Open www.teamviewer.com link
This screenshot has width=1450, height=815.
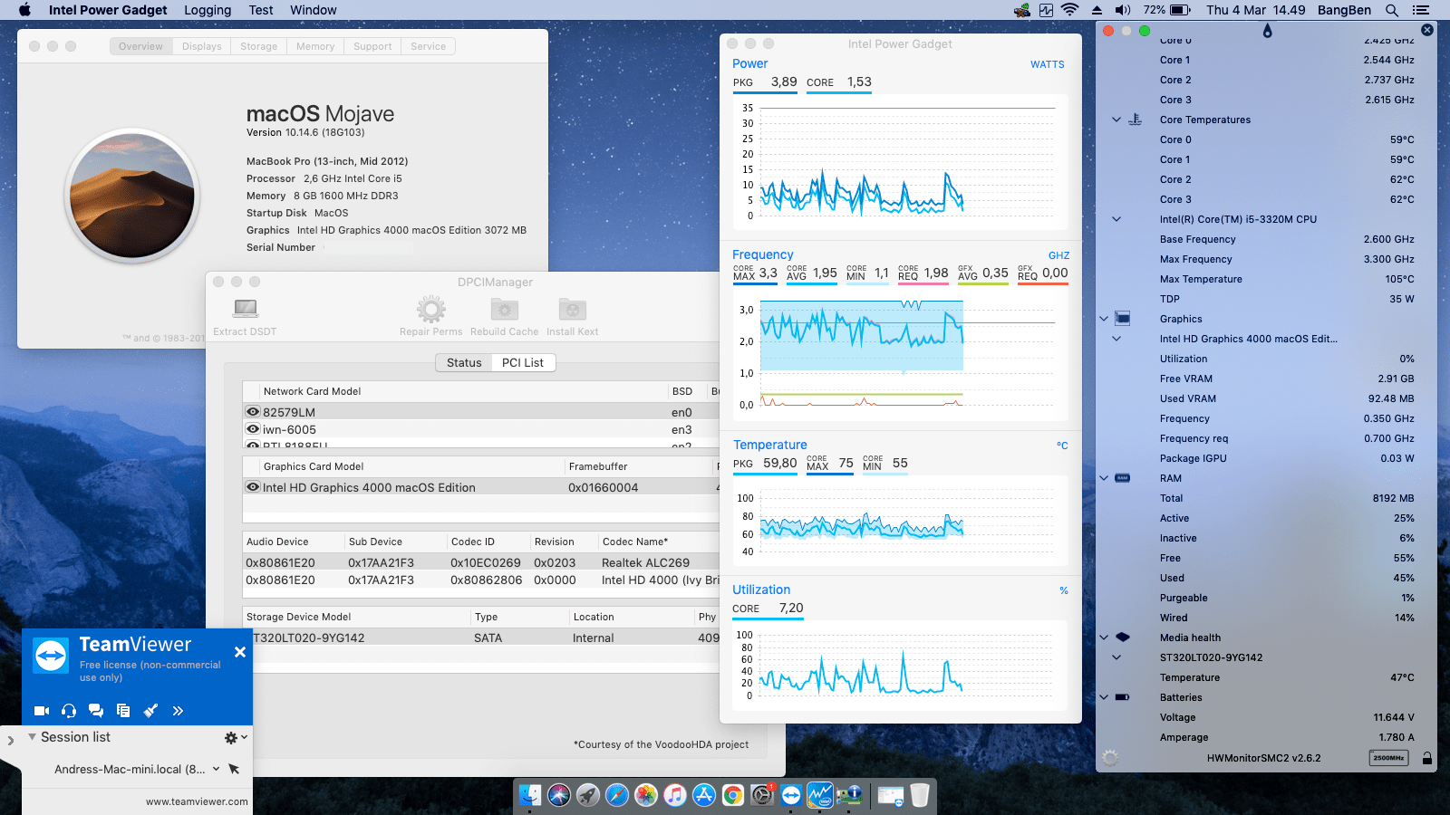coord(197,801)
